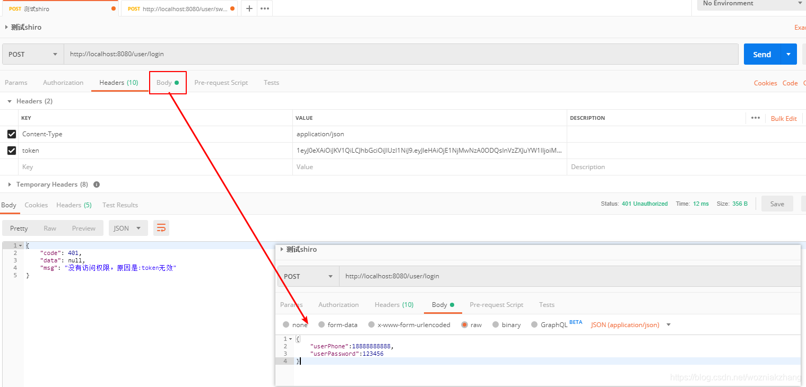
Task: Click the Bulk Edit link
Action: [784, 118]
